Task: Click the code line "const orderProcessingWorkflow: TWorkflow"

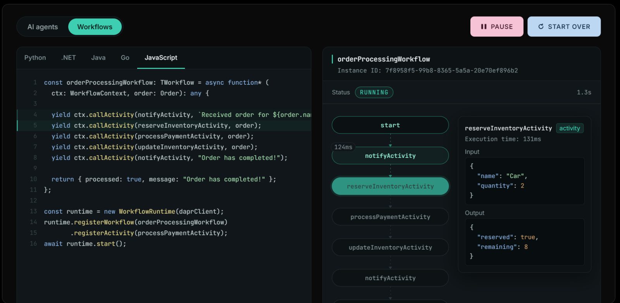Action: tap(157, 82)
